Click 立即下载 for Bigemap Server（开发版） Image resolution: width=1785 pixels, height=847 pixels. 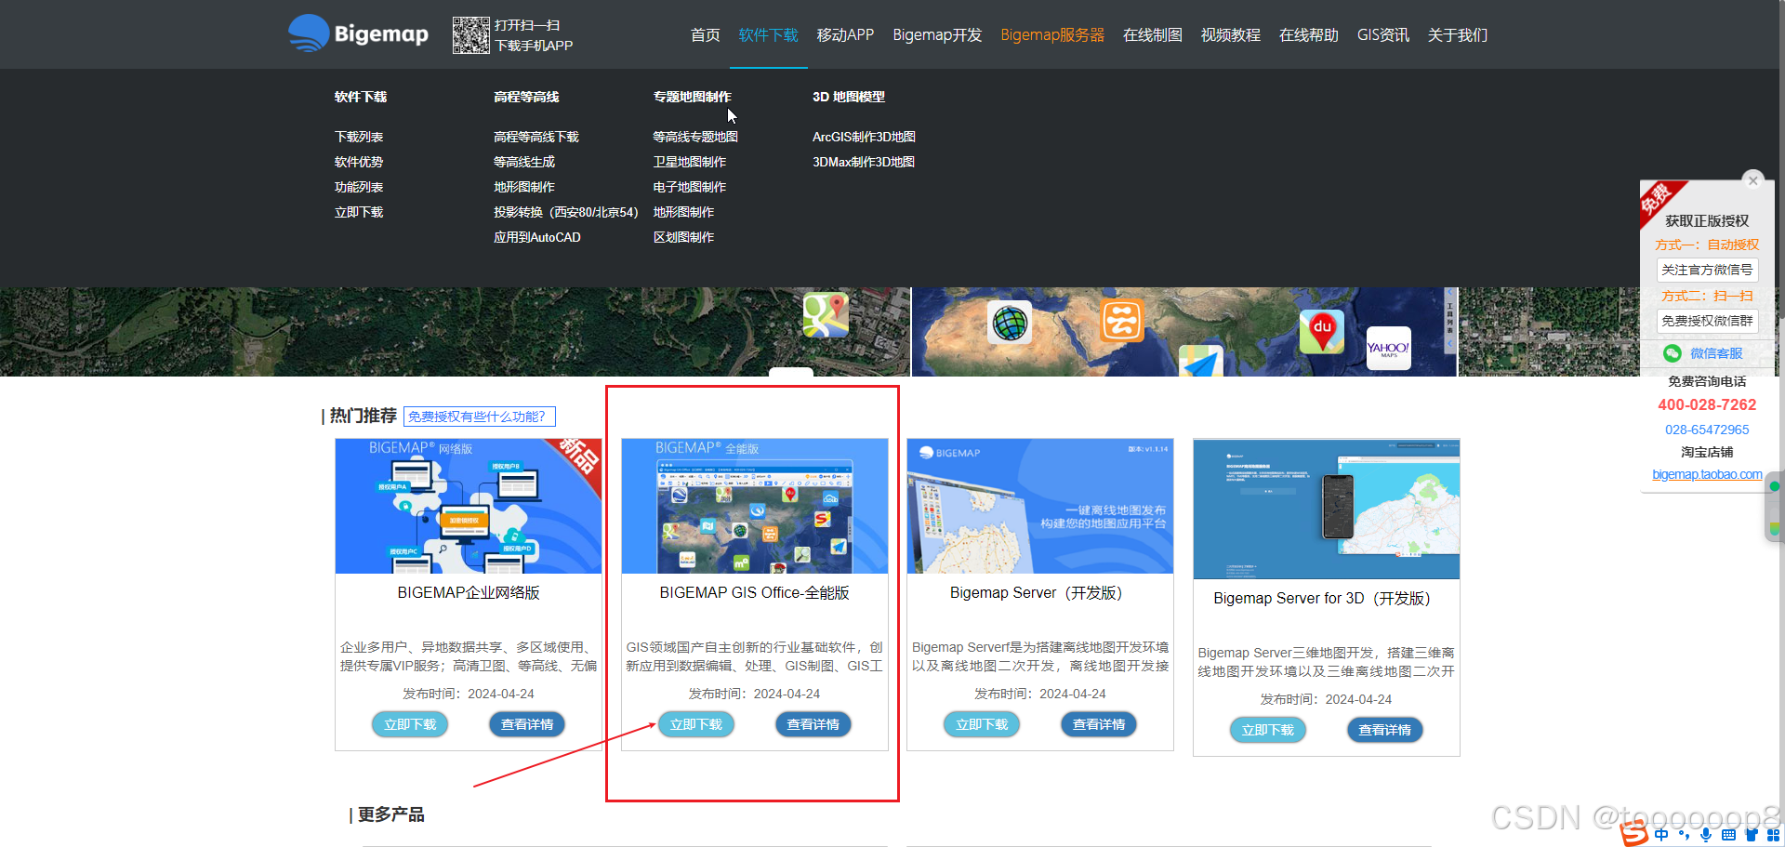tap(982, 724)
